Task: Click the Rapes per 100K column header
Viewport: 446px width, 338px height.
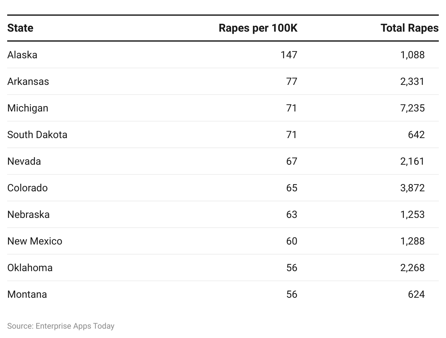Action: (258, 28)
